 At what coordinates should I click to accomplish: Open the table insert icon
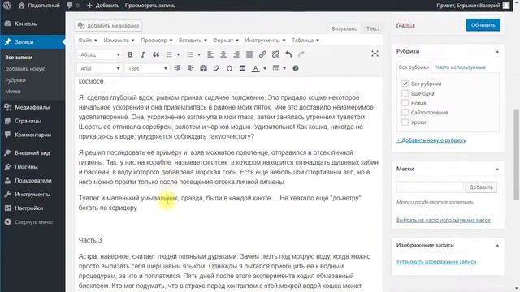(276, 68)
